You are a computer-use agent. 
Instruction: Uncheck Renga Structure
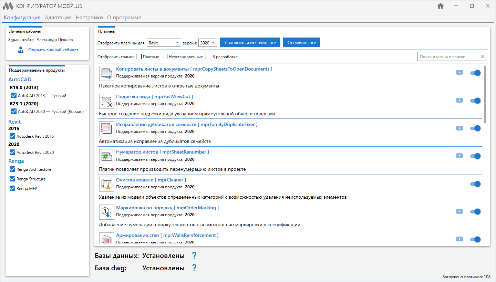coord(12,179)
